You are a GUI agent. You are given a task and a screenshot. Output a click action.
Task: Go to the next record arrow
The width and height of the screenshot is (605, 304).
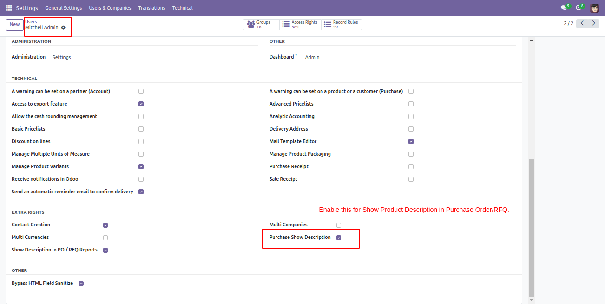[593, 23]
